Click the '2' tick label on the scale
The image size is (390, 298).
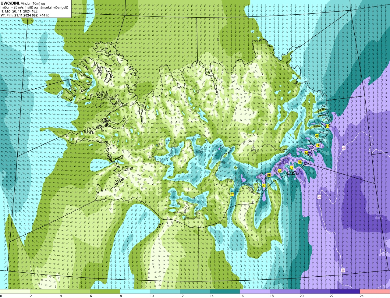pyautogui.click(x=31, y=296)
